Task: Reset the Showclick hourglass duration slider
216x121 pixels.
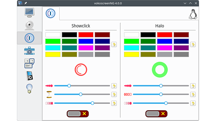Action: pyautogui.click(x=114, y=94)
